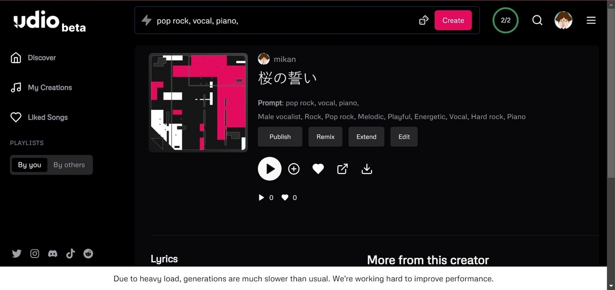Image resolution: width=615 pixels, height=290 pixels.
Task: Click the udio beta logo
Action: coord(49,22)
